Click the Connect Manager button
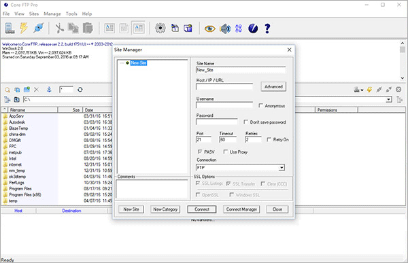 [241, 209]
